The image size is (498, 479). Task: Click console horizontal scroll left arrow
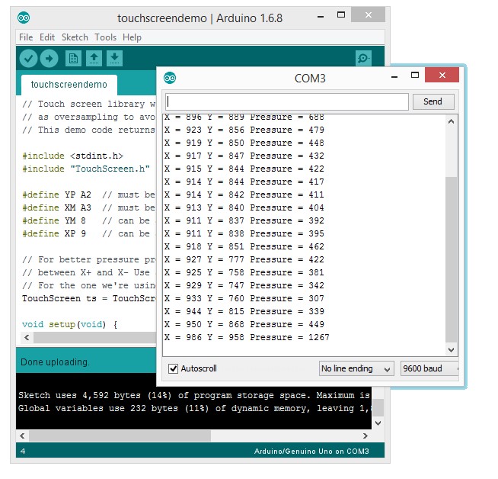pyautogui.click(x=22, y=436)
